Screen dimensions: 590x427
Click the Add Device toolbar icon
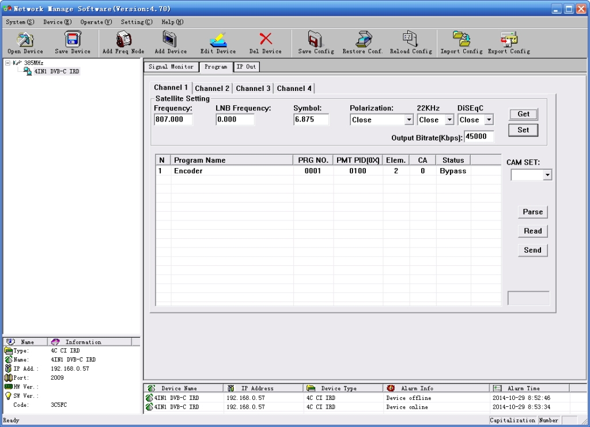(x=171, y=40)
